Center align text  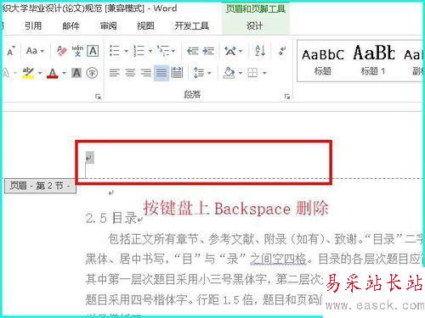pyautogui.click(x=130, y=73)
